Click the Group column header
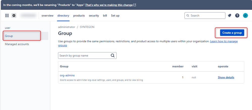This screenshot has height=110, width=252. [x=64, y=66]
